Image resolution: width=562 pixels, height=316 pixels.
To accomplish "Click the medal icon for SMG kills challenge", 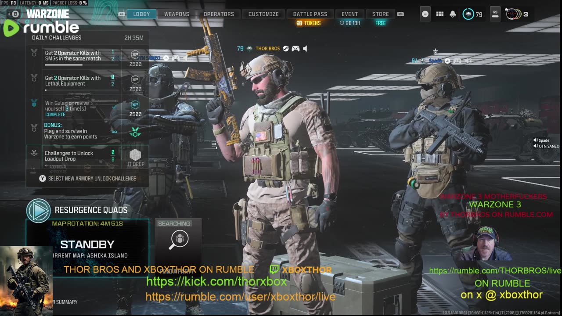I will (x=34, y=53).
